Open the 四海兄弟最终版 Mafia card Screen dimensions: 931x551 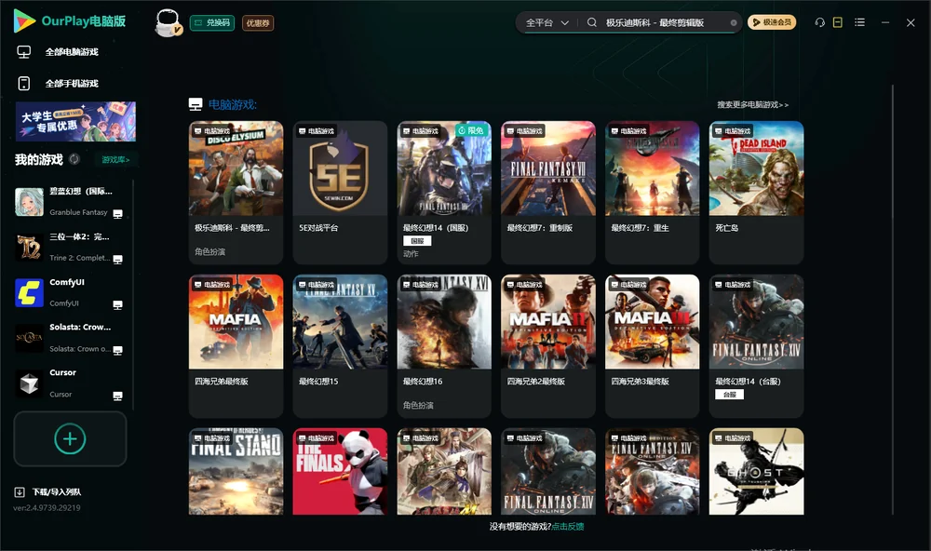236,346
